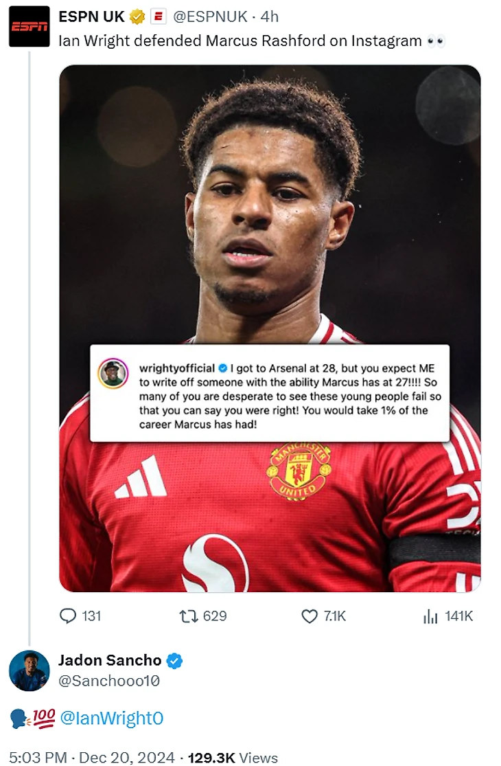Open the @IanWright0 mention
This screenshot has width=501, height=766.
click(x=112, y=719)
